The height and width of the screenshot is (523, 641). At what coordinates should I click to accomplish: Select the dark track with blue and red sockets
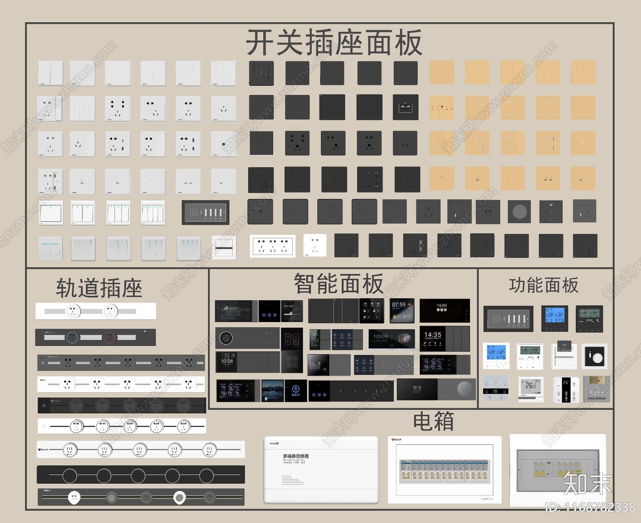(x=95, y=337)
